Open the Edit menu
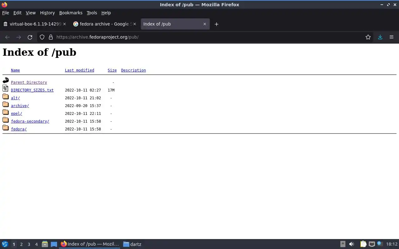399x249 pixels. pos(17,13)
